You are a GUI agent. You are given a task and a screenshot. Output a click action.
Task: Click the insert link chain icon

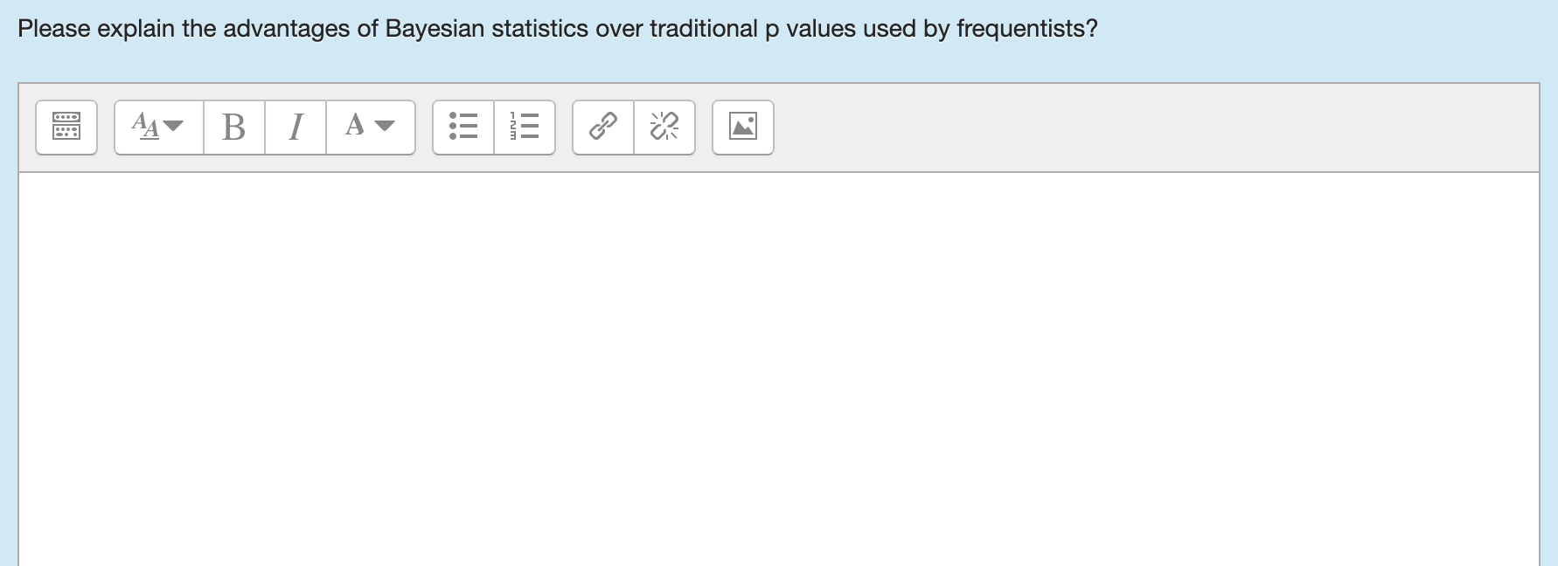coord(603,127)
